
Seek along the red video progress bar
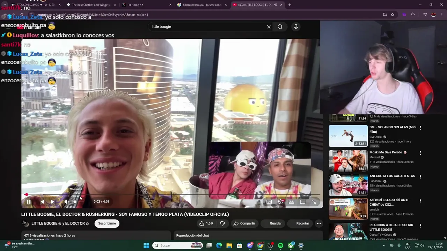pyautogui.click(x=173, y=195)
